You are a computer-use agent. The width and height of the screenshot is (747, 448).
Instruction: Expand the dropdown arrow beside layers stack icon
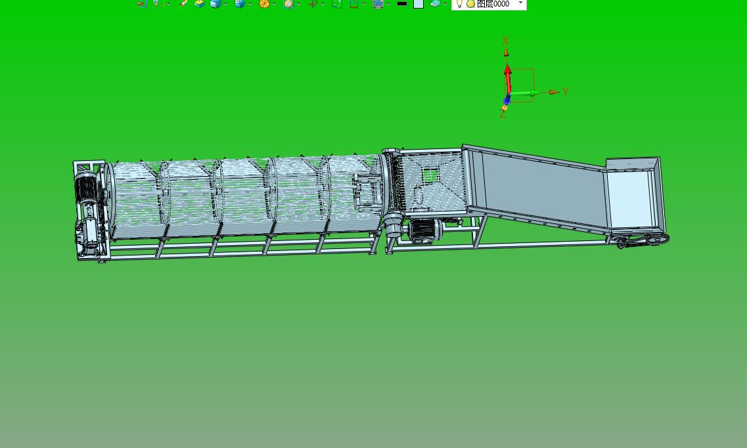click(445, 5)
